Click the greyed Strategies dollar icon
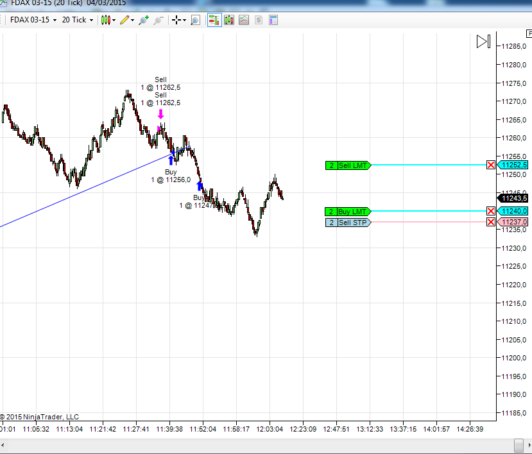Image resolution: width=532 pixels, height=454 pixels. [259, 20]
